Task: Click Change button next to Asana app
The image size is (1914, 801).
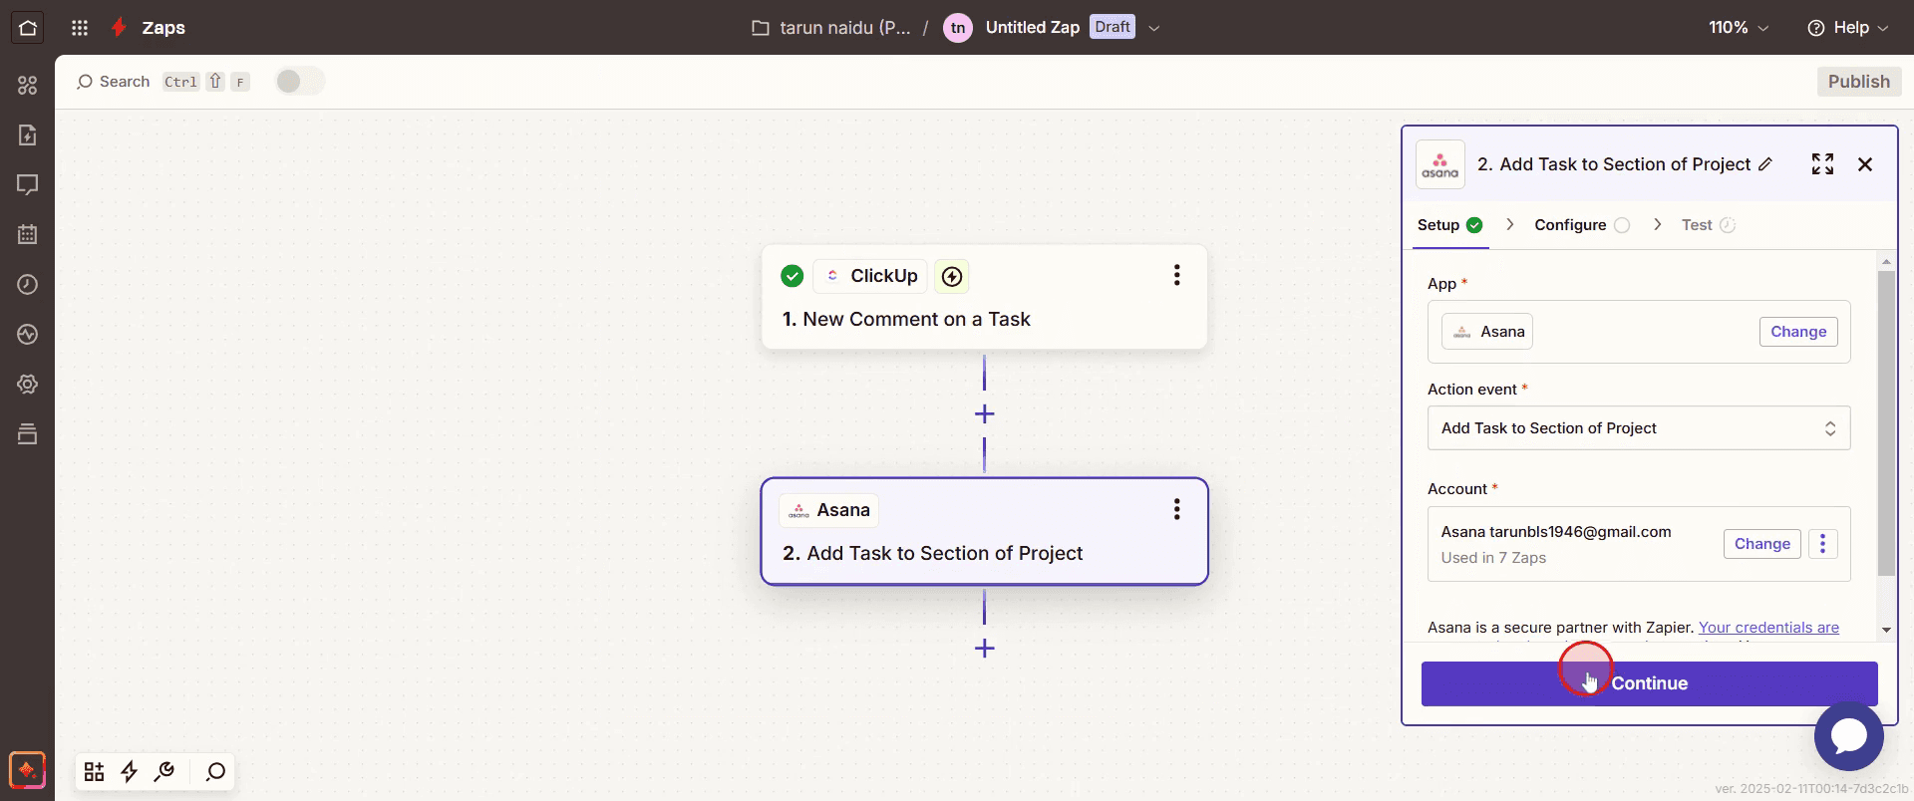Action: [1798, 332]
